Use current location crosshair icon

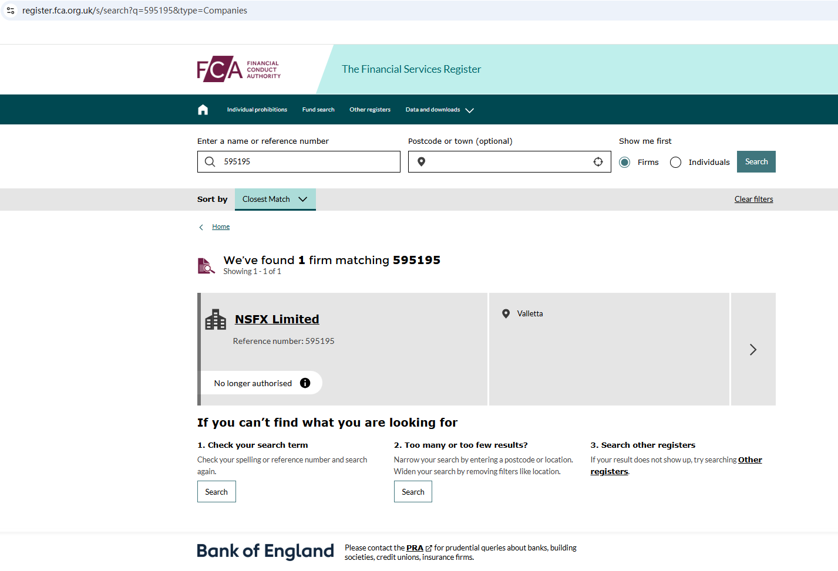tap(598, 162)
